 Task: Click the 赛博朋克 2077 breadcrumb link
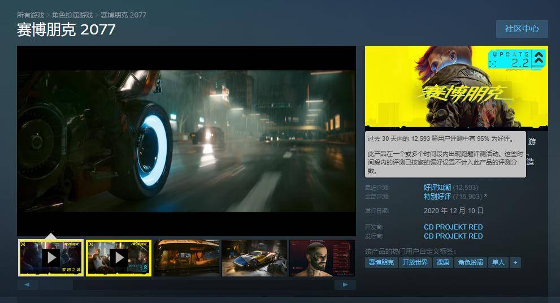[123, 15]
